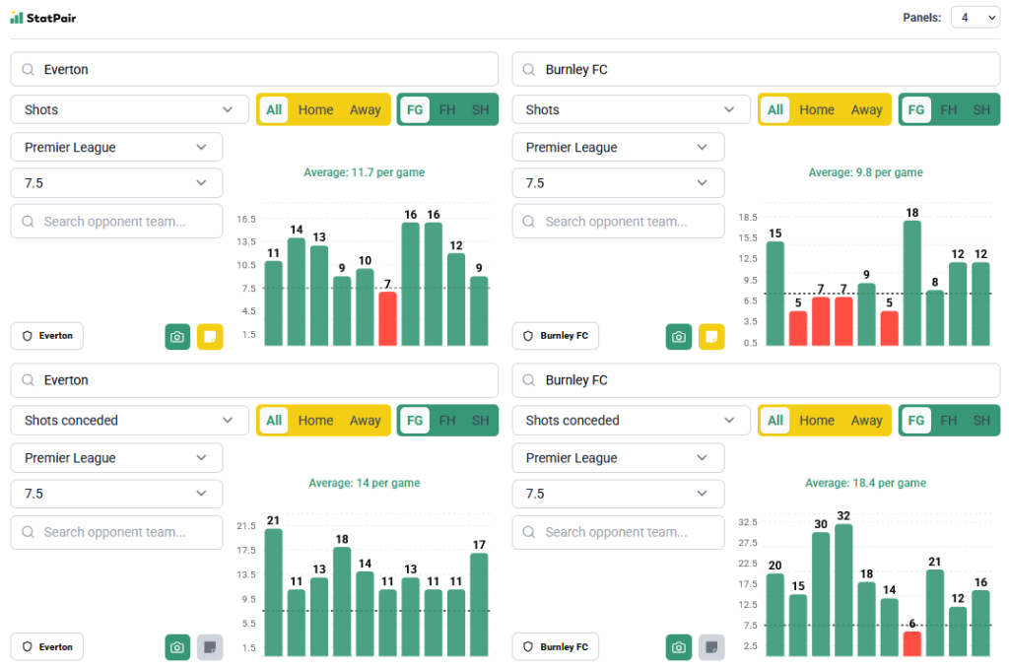Image resolution: width=1009 pixels, height=668 pixels.
Task: Click the camera screenshot icon in Everton Shots panel
Action: point(177,337)
